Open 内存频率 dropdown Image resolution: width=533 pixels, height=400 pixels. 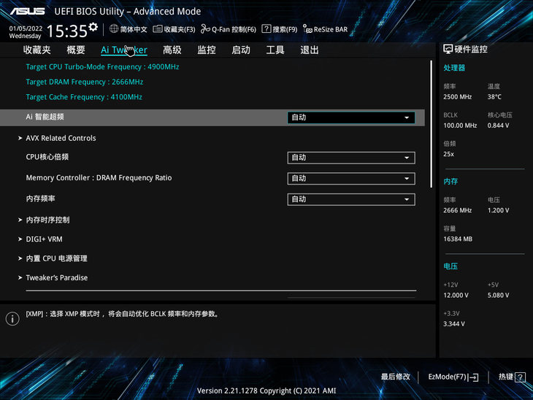click(350, 199)
